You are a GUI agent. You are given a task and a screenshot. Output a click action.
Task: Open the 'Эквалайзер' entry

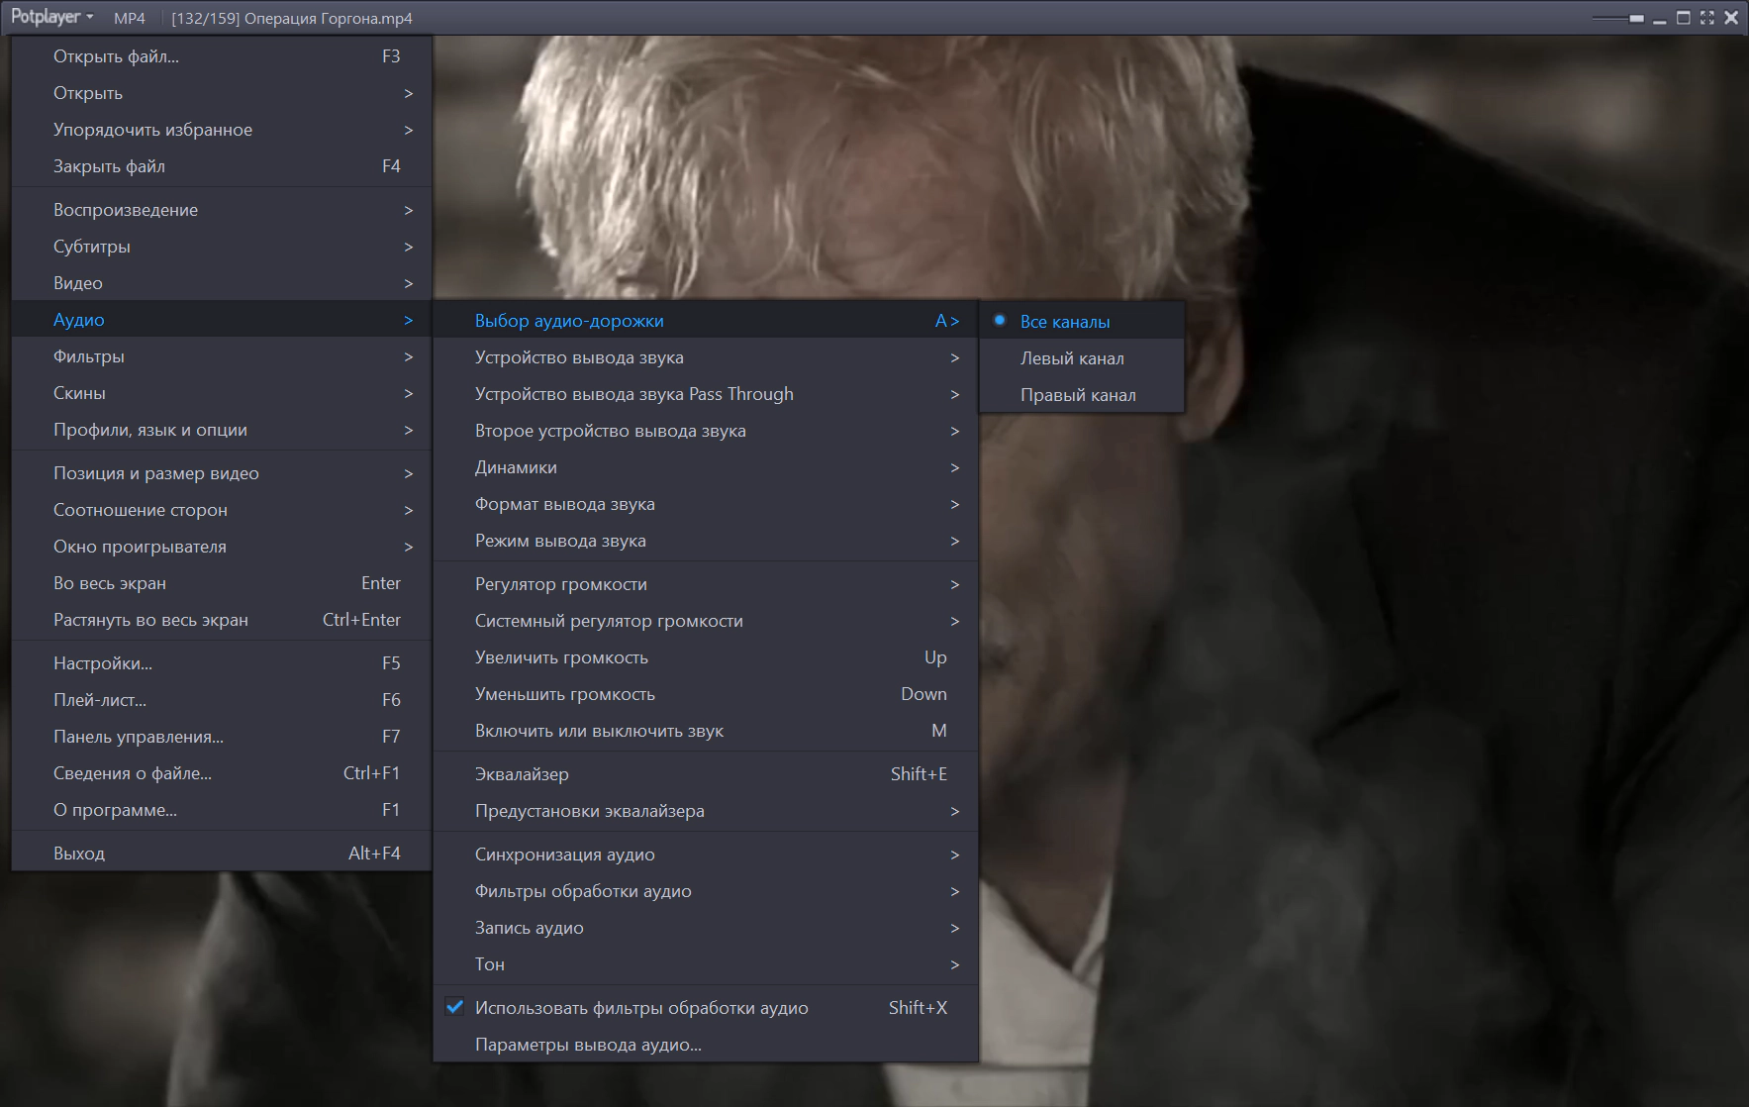coord(706,774)
